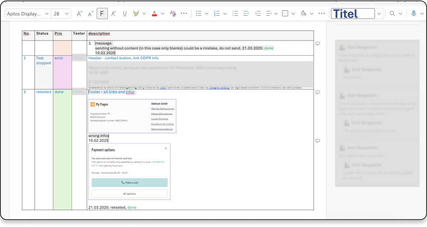This screenshot has height=227, width=427.
Task: Open the font color dropdown arrow
Action: tap(162, 14)
